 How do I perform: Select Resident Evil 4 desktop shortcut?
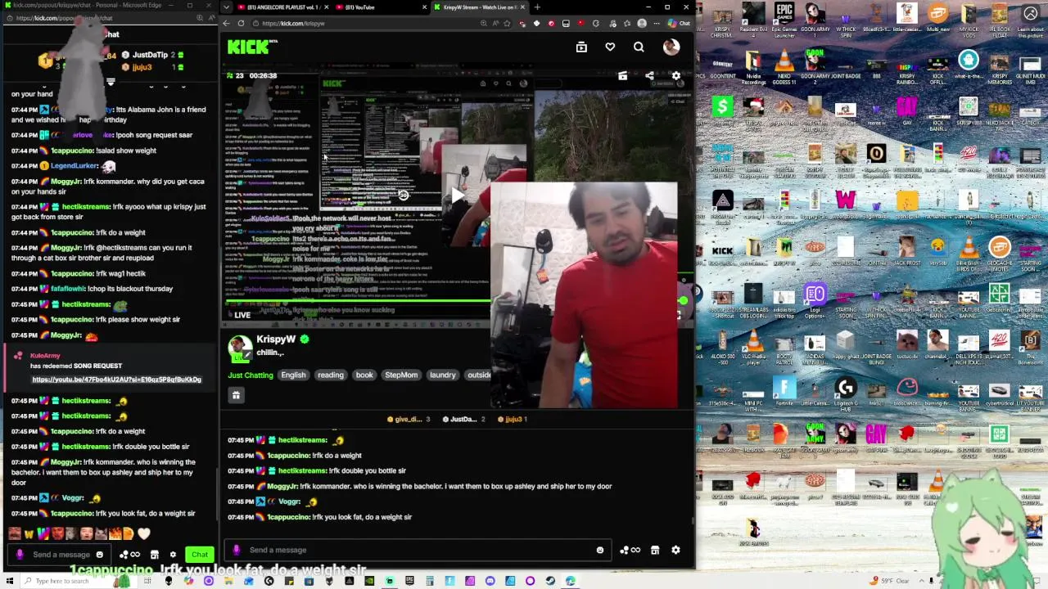pyautogui.click(x=753, y=20)
